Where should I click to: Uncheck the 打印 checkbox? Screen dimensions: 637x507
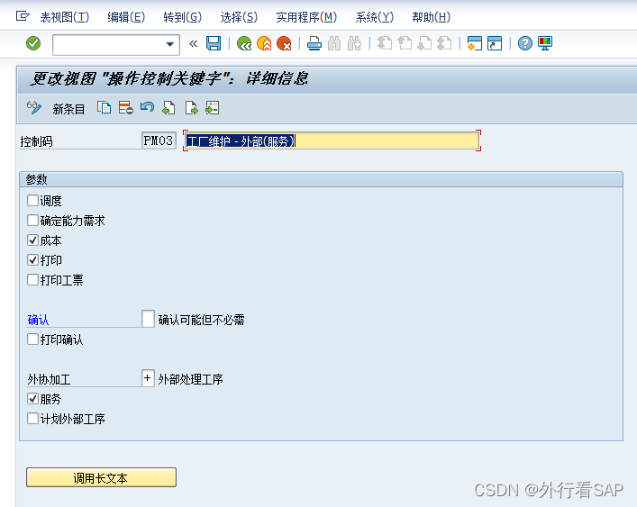pyautogui.click(x=33, y=259)
